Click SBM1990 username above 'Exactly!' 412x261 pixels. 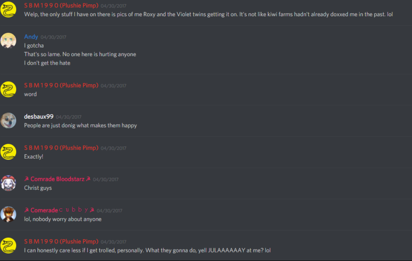(61, 148)
